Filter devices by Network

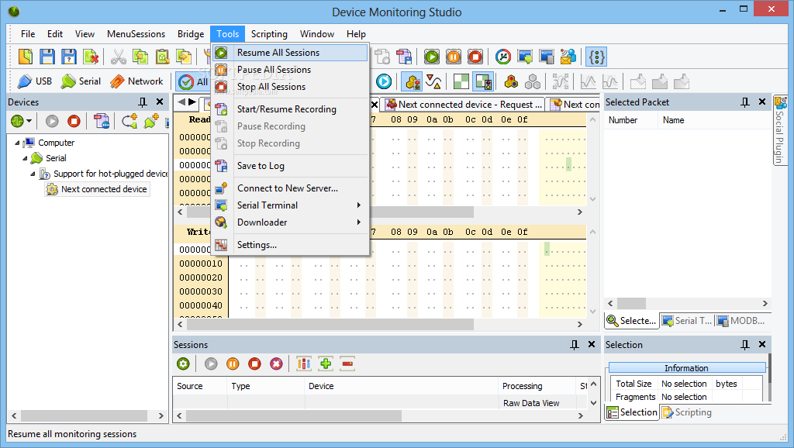136,81
